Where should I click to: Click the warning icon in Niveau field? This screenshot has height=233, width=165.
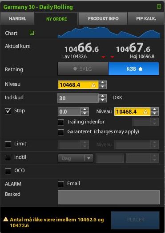93,85
